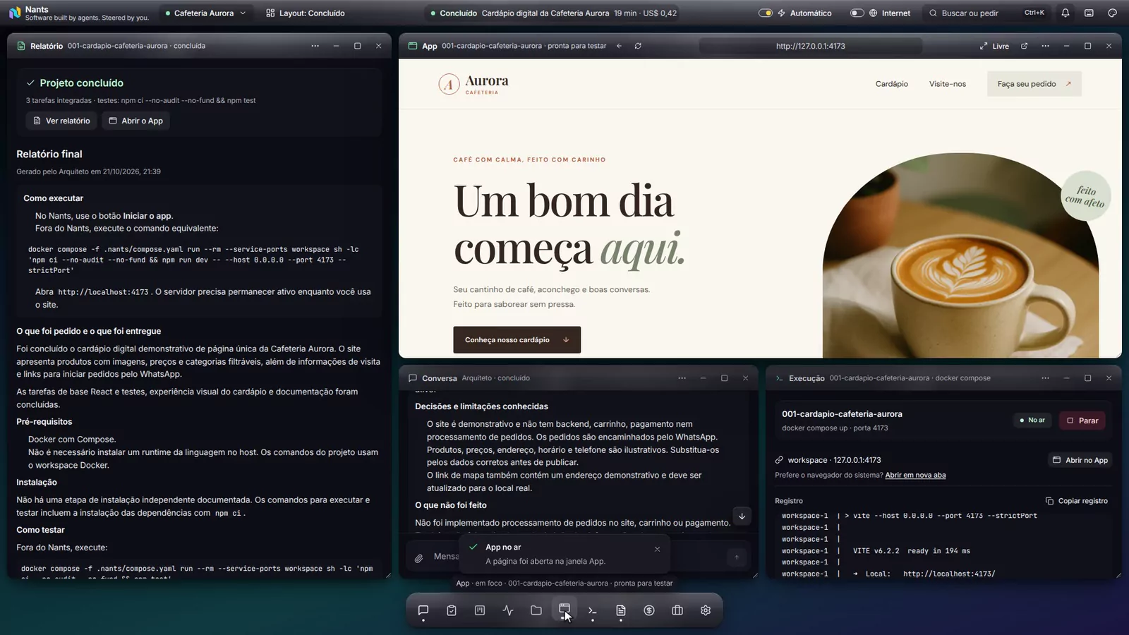Screen dimensions: 1129x635
Task: Reload the App preview page
Action: coord(638,46)
